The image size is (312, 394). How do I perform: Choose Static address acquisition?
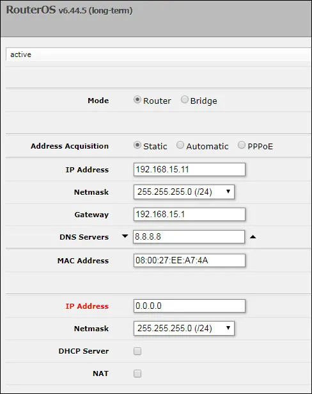[x=137, y=145]
